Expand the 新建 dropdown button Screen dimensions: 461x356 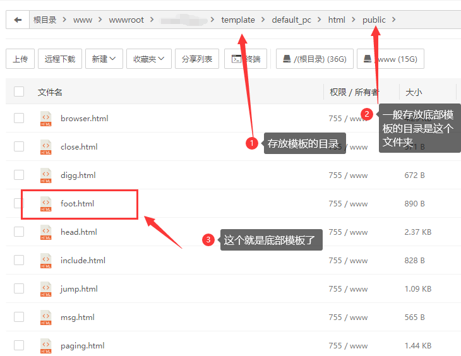tap(104, 59)
